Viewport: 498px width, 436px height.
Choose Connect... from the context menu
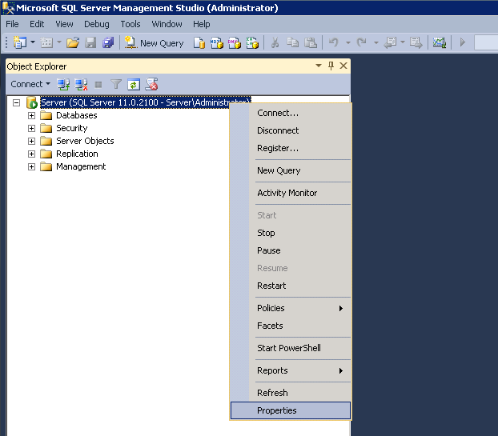coord(291,113)
